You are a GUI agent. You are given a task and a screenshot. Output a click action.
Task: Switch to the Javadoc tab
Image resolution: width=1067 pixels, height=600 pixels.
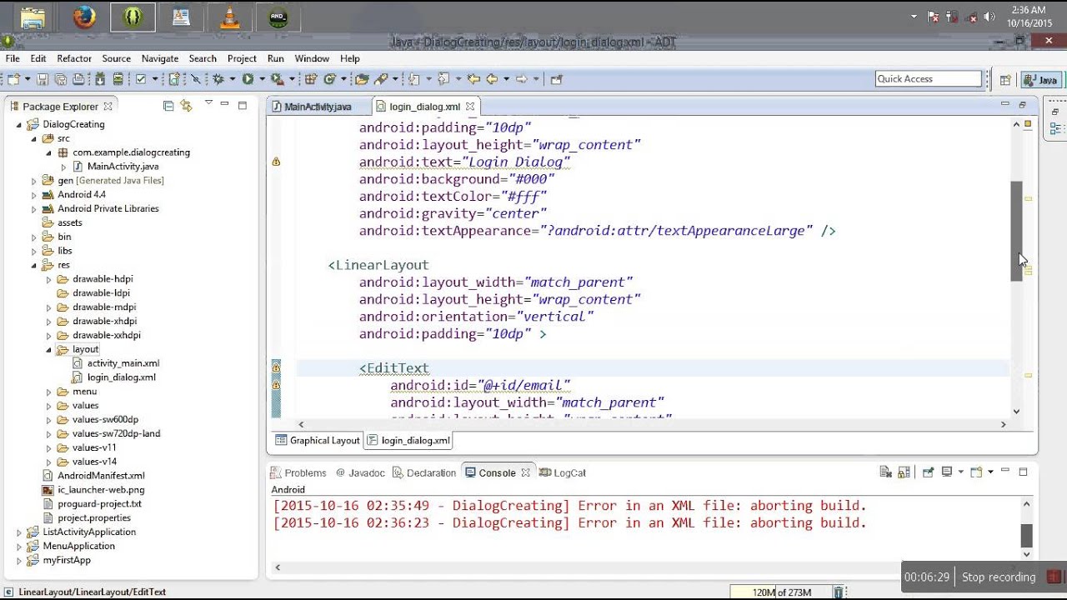pos(360,472)
